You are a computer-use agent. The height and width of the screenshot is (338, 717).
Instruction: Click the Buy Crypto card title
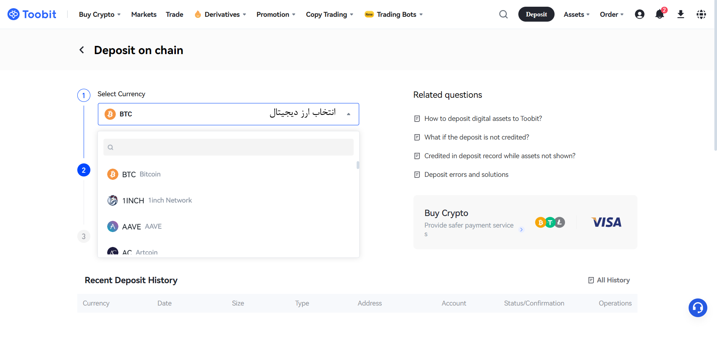[x=446, y=213]
